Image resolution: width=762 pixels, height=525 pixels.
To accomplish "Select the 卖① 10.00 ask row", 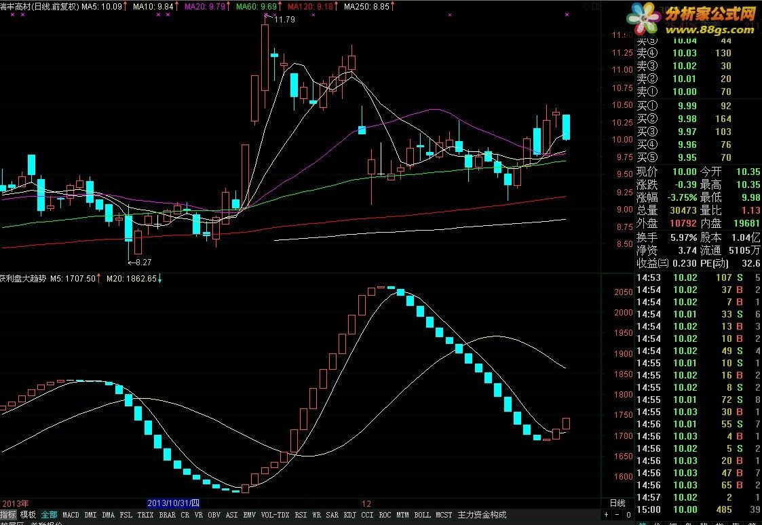I will click(684, 92).
